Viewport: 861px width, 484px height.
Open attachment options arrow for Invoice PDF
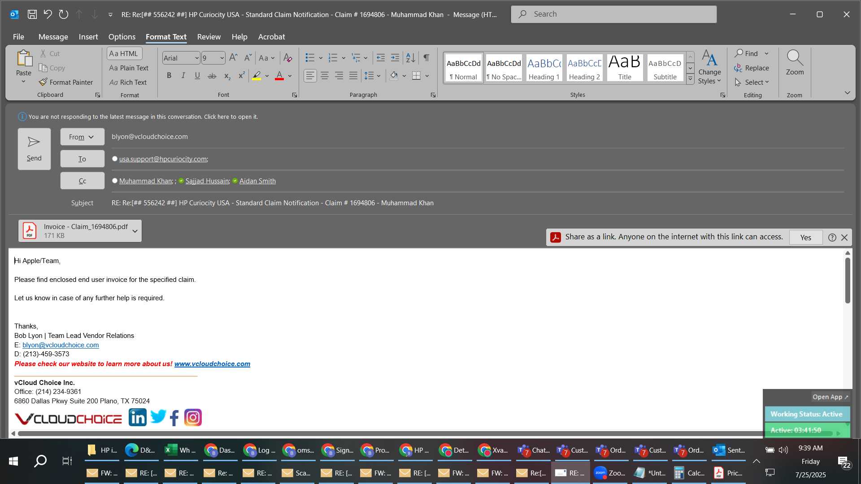click(x=135, y=231)
